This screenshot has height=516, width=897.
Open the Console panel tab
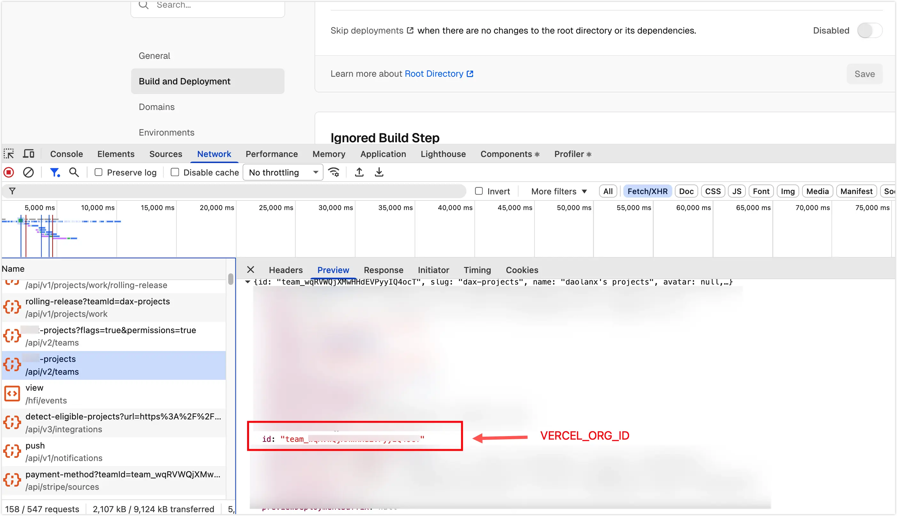(x=66, y=154)
